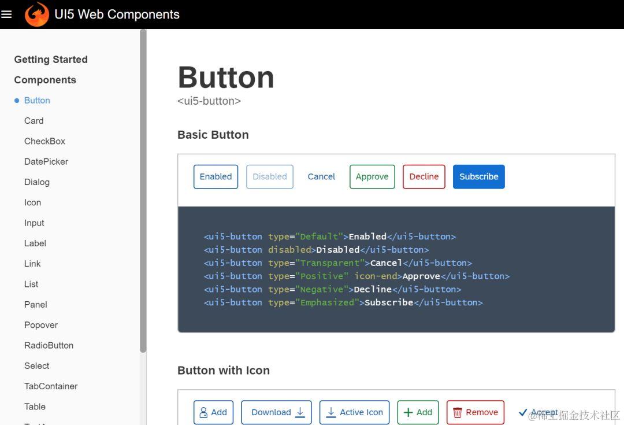
Task: Click the Add button with person icon
Action: pyautogui.click(x=213, y=412)
